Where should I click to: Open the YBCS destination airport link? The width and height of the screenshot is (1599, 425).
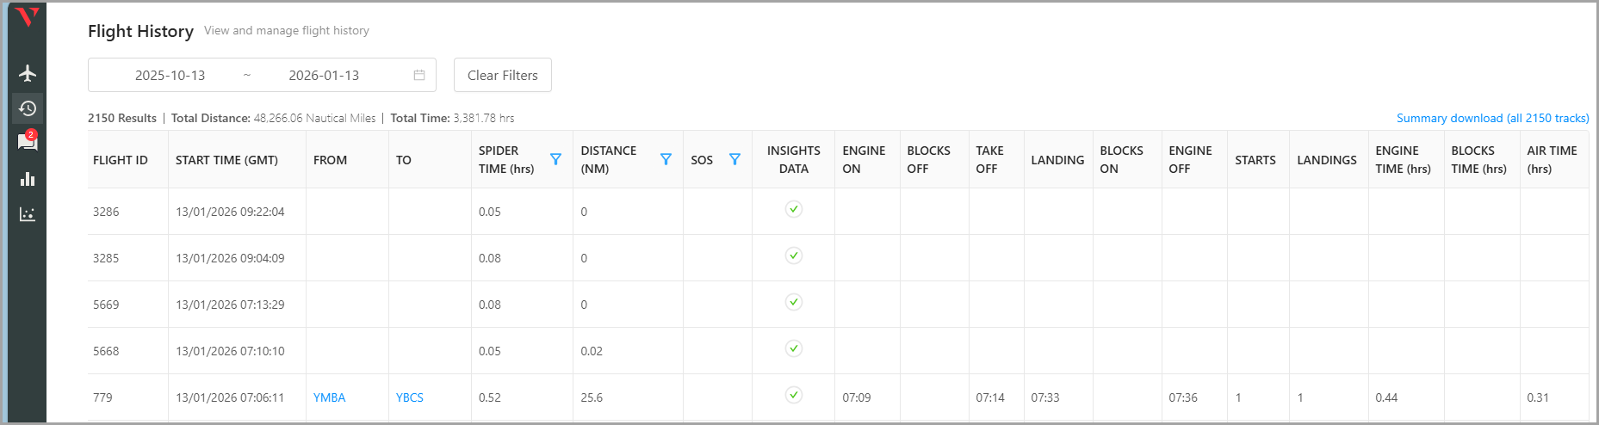click(410, 397)
